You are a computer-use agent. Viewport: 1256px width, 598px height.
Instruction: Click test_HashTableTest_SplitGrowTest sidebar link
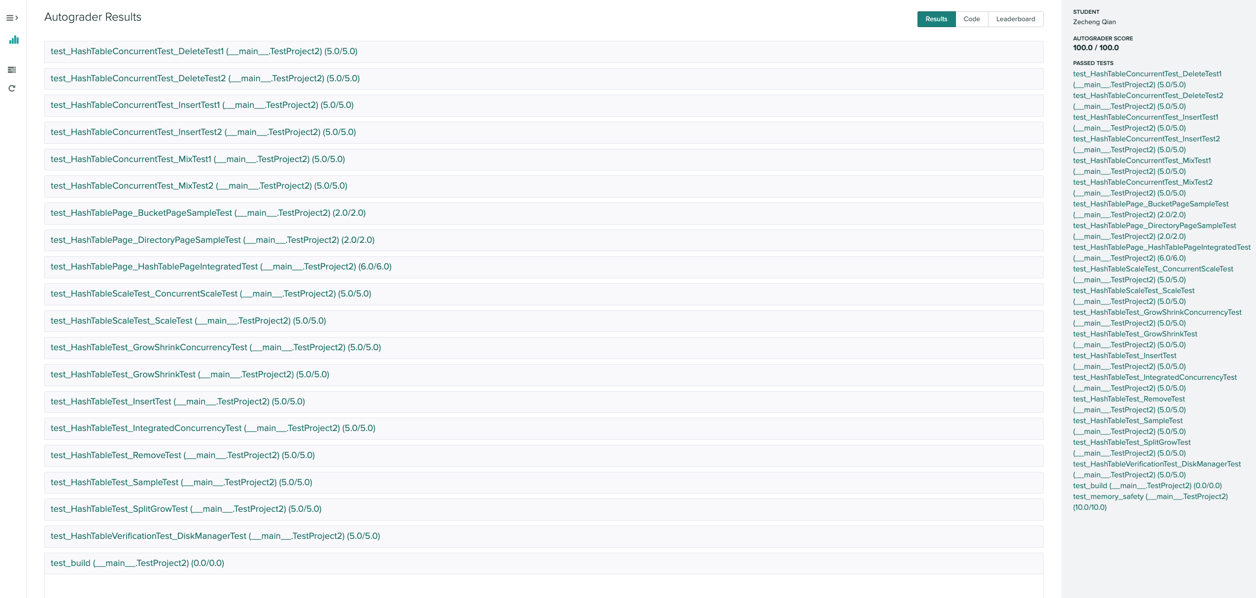pos(1131,442)
